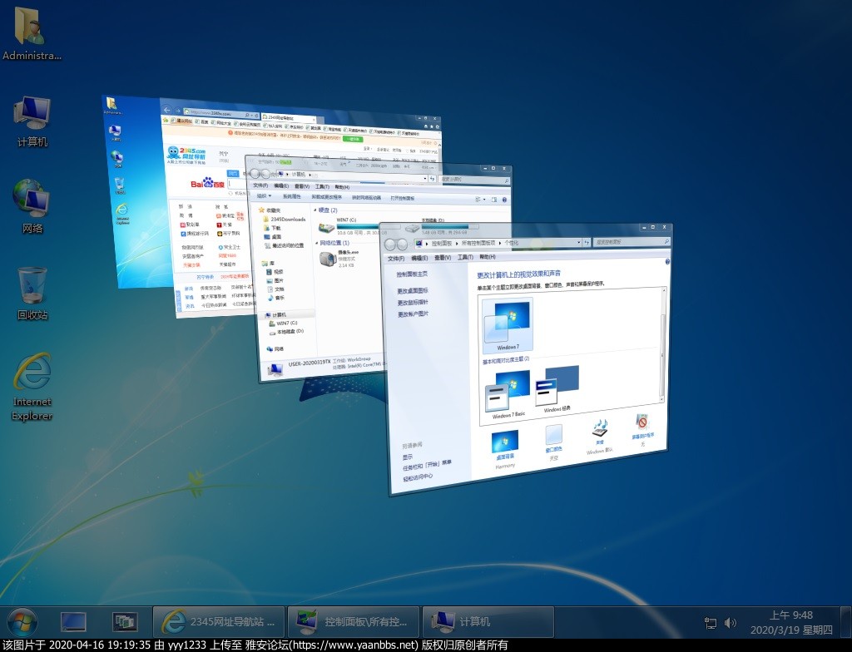Open the Administrator folder desktop icon
The image size is (852, 652).
32,34
